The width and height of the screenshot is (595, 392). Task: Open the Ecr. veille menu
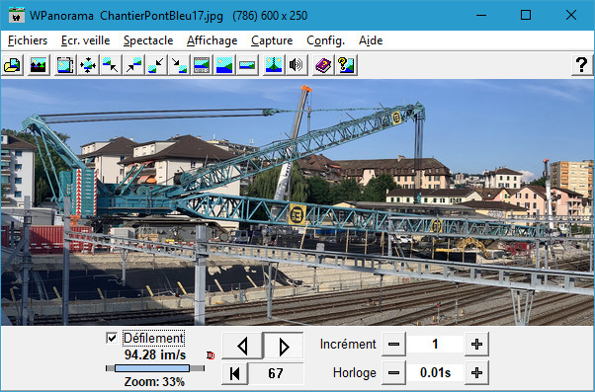pyautogui.click(x=86, y=40)
